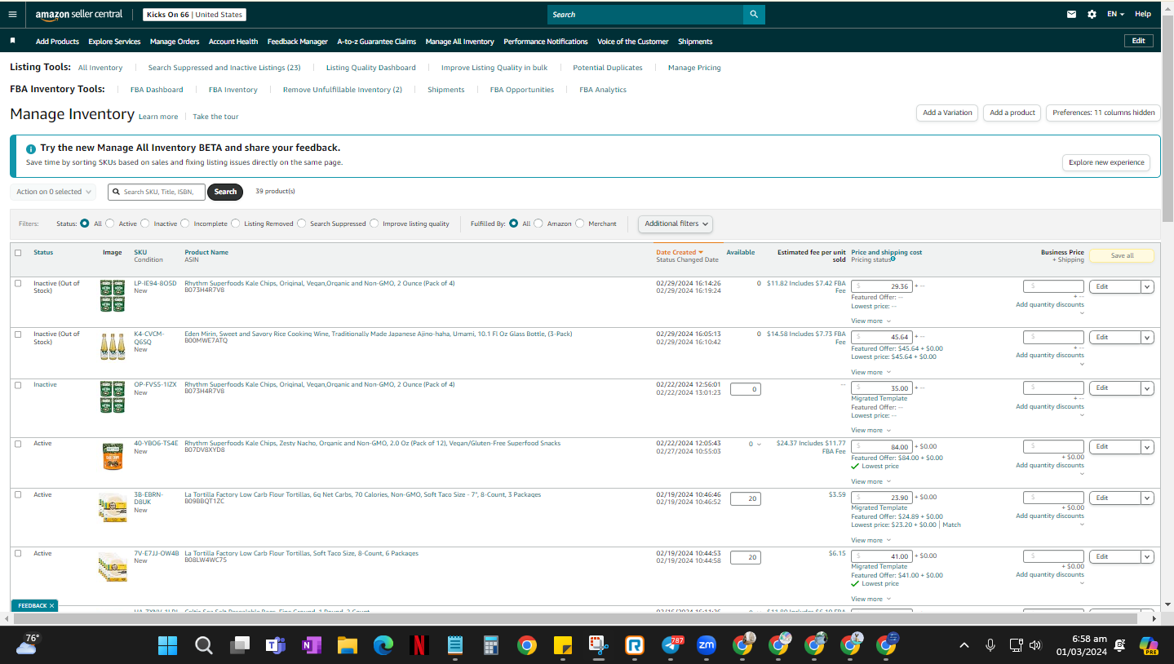Image resolution: width=1174 pixels, height=664 pixels.
Task: Open Netflix from the taskbar
Action: point(419,646)
